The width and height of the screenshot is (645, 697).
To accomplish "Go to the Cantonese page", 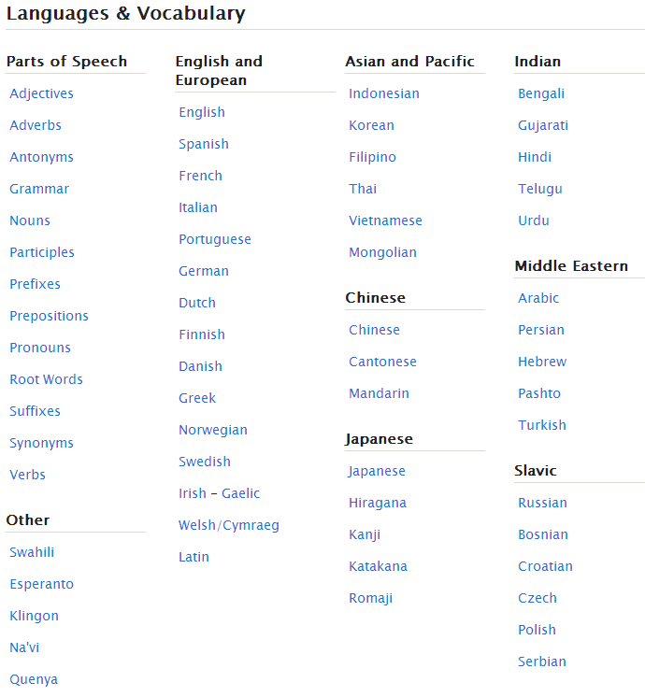I will coord(382,362).
